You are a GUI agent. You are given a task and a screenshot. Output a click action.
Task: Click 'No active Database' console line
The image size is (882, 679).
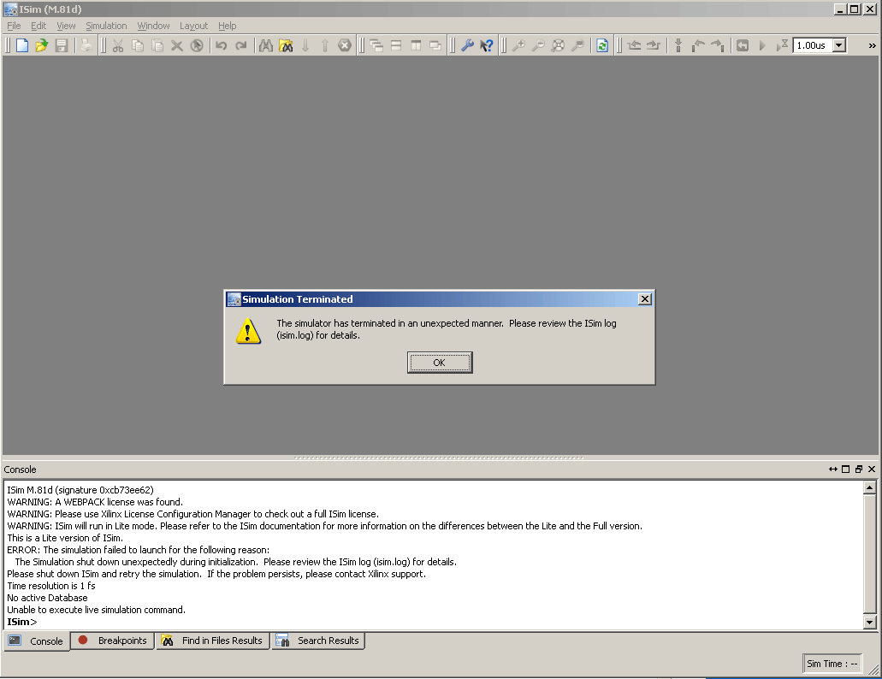pos(47,598)
